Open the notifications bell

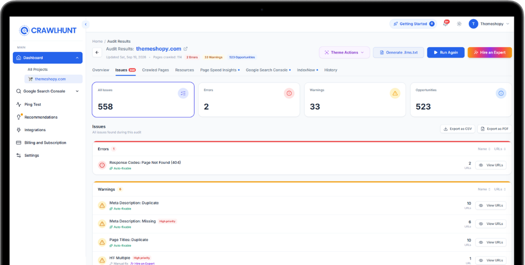tap(445, 24)
